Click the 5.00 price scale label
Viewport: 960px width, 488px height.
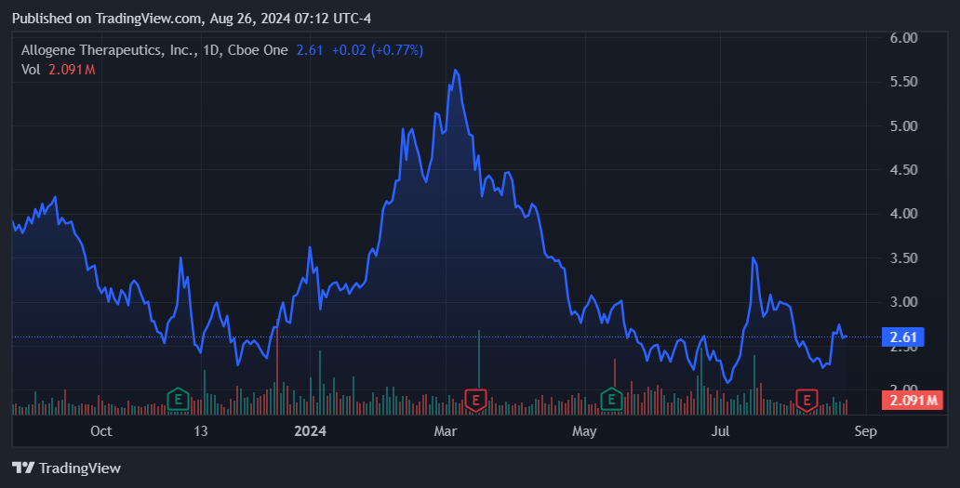tap(903, 126)
